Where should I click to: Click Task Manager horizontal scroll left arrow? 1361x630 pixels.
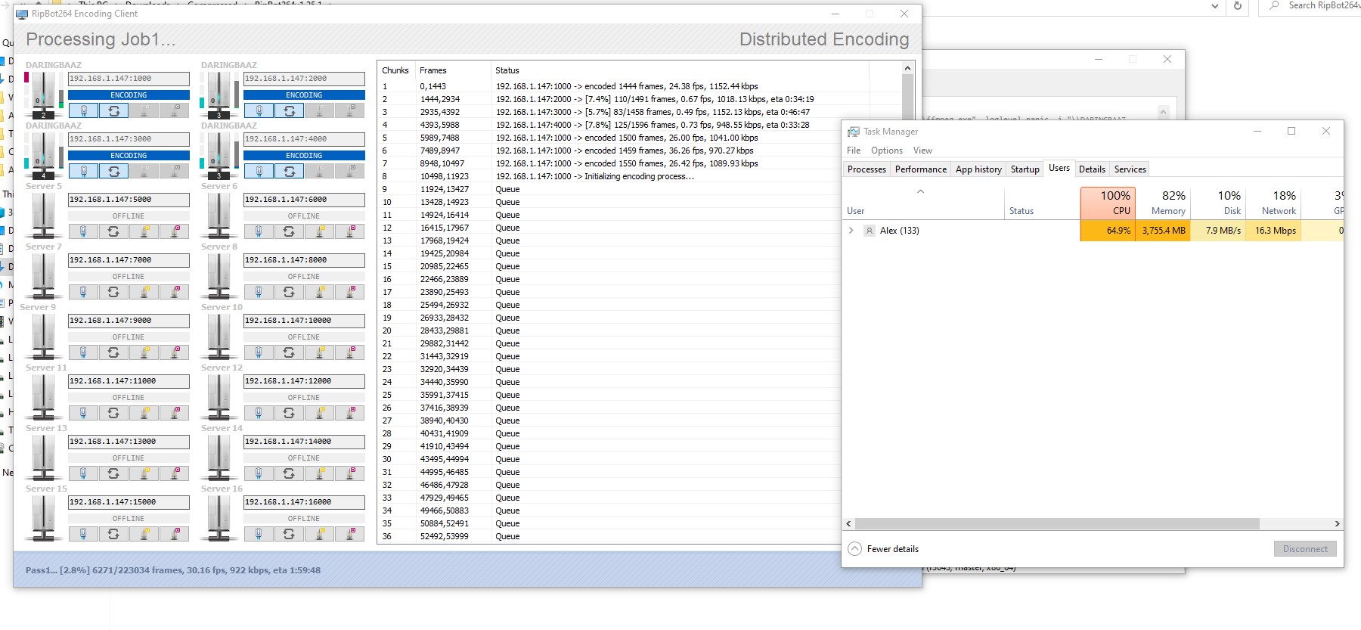tap(848, 523)
